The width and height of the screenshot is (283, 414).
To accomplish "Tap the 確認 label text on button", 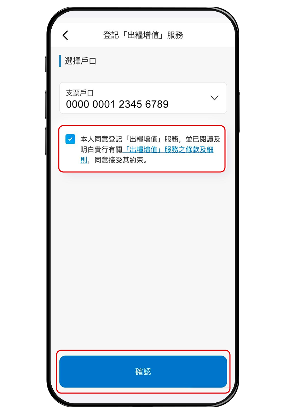I will [143, 372].
